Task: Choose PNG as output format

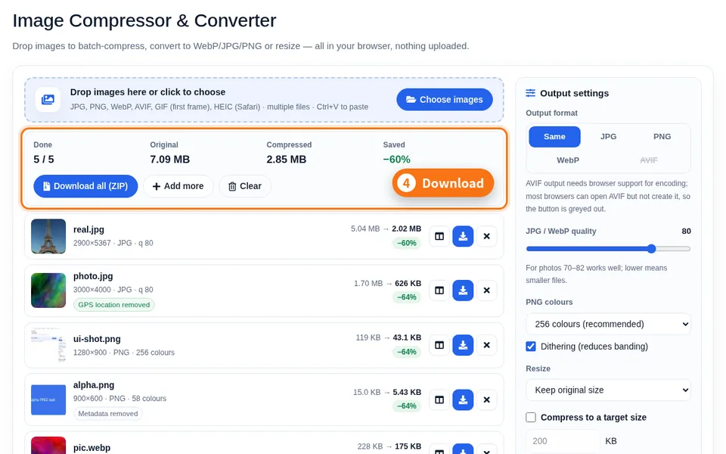Action: pyautogui.click(x=662, y=137)
